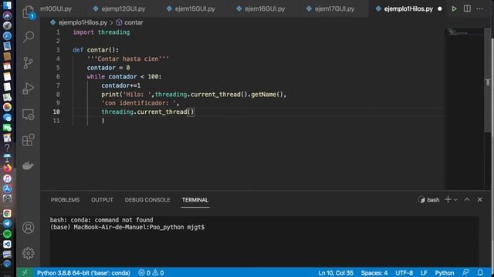Open Firefox from the dock
The width and height of the screenshot is (494, 277).
tap(7, 168)
